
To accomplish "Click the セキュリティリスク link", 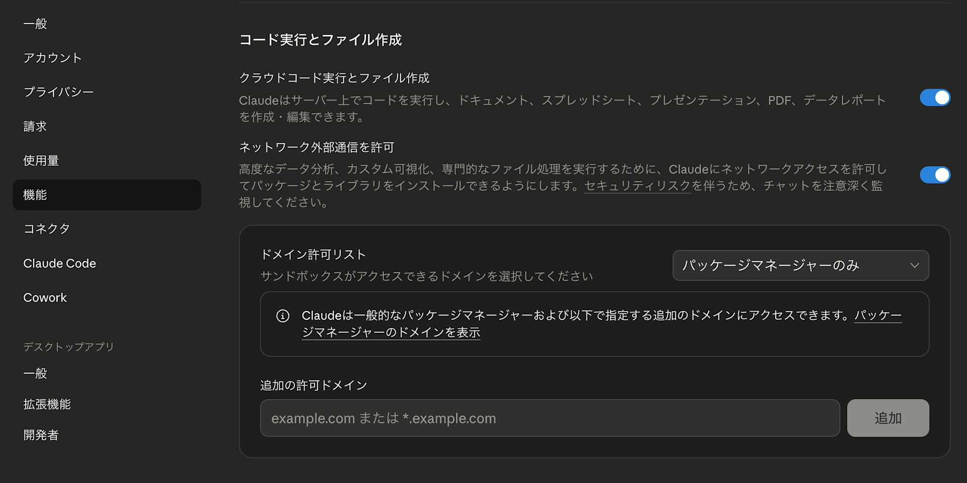I will pos(637,186).
